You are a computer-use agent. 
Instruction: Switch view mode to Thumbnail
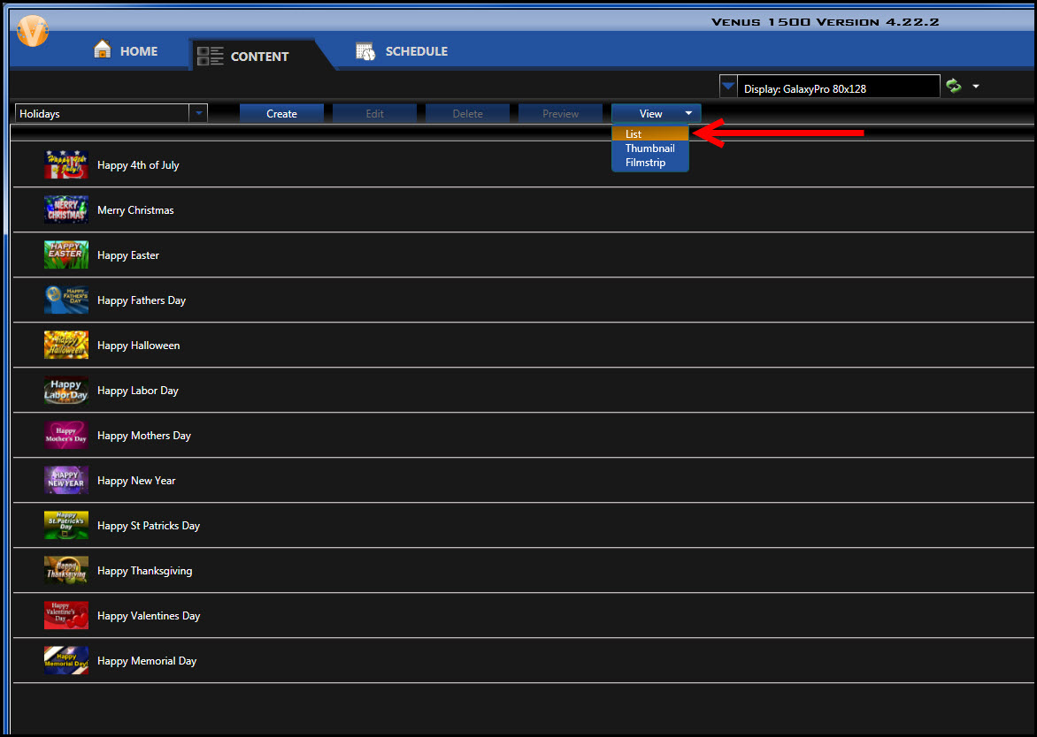coord(649,148)
